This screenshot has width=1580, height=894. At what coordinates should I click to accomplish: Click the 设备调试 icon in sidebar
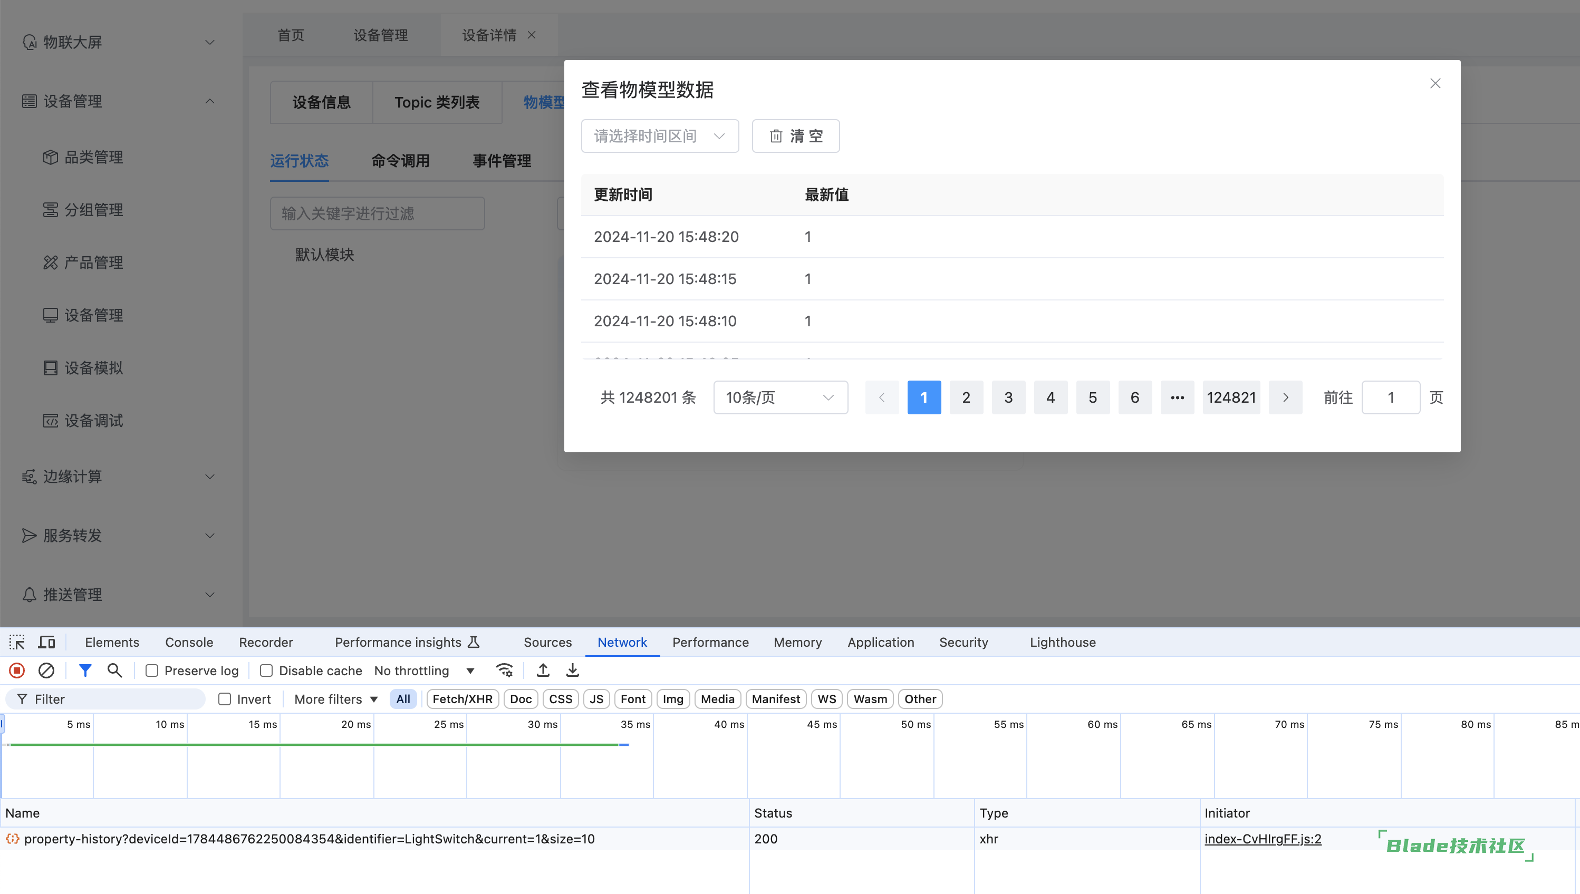(x=51, y=421)
